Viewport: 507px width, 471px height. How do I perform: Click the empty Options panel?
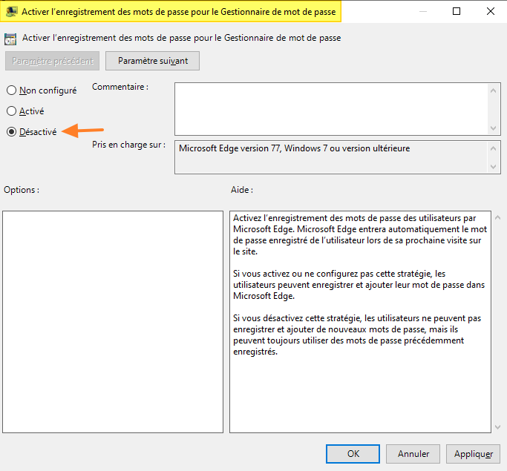113,322
